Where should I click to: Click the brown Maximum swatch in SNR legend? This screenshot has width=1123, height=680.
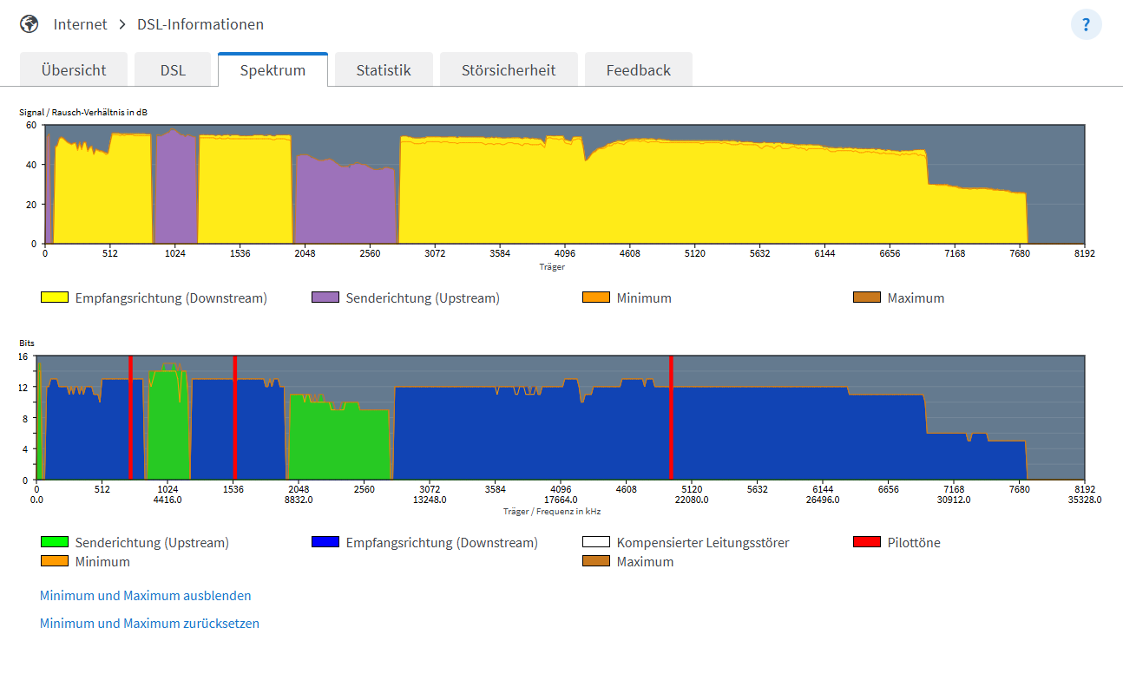(867, 297)
